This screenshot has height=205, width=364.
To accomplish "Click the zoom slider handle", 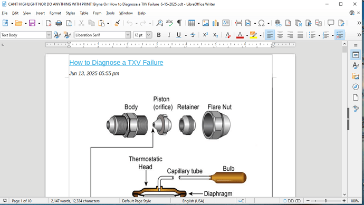I will (x=325, y=201).
